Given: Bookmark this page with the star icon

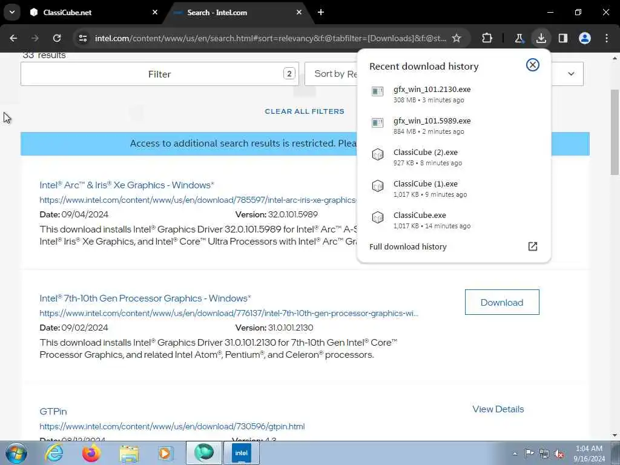Looking at the screenshot, I should [457, 38].
